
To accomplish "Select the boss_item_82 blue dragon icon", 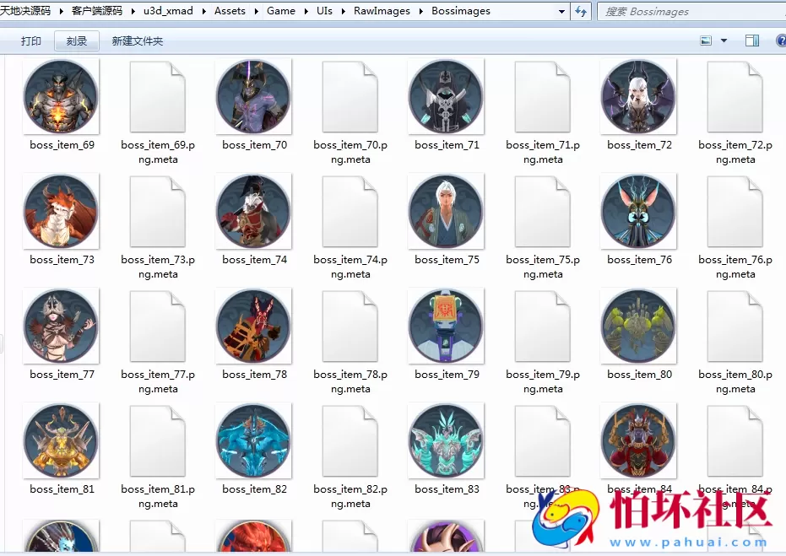I will (x=253, y=440).
